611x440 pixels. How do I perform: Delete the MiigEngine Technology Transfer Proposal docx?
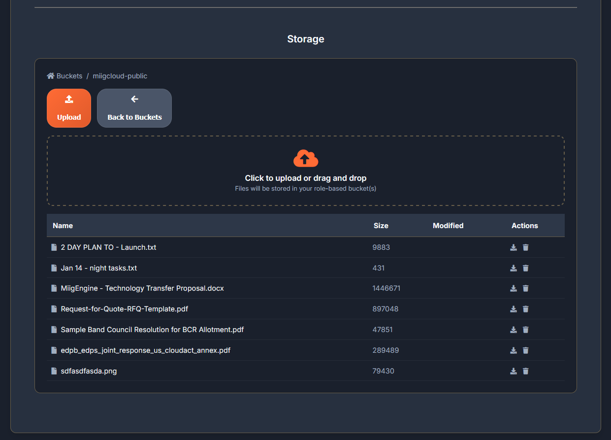[526, 288]
